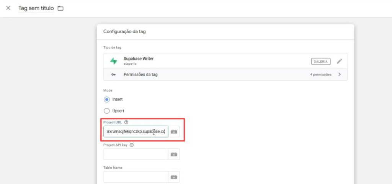Viewport: 392px width, 184px height.
Task: Open variable picker for Table Name
Action: pos(174,177)
